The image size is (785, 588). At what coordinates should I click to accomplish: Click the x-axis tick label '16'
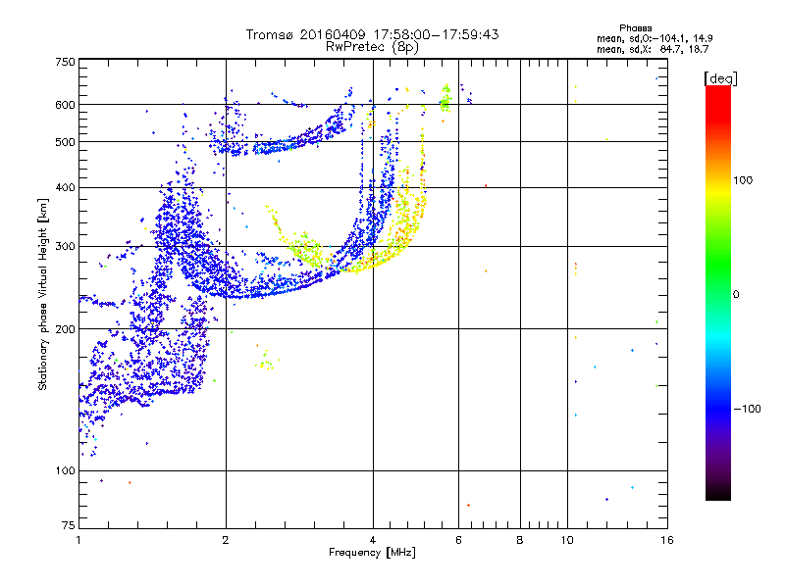click(x=667, y=540)
